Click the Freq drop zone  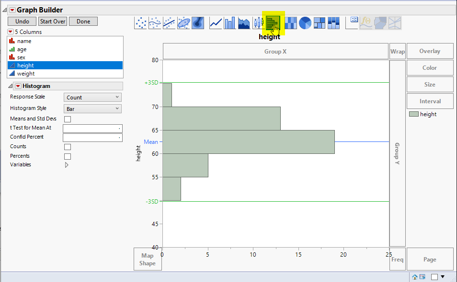397,259
